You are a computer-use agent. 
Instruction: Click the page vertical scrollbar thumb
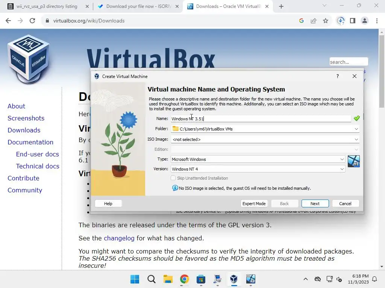(x=382, y=71)
